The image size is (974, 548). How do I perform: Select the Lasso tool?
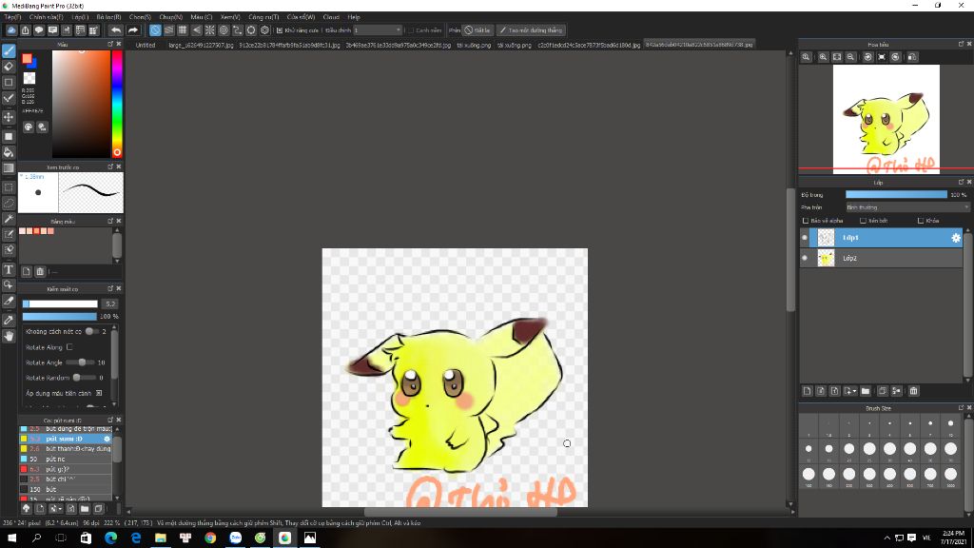point(9,203)
